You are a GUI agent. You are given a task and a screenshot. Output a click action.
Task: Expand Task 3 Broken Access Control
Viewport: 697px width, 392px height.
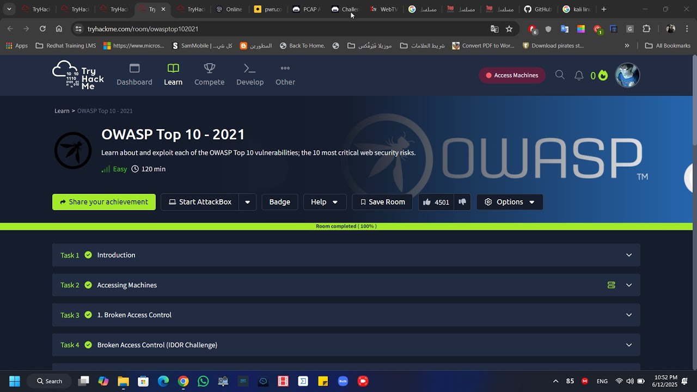point(346,315)
